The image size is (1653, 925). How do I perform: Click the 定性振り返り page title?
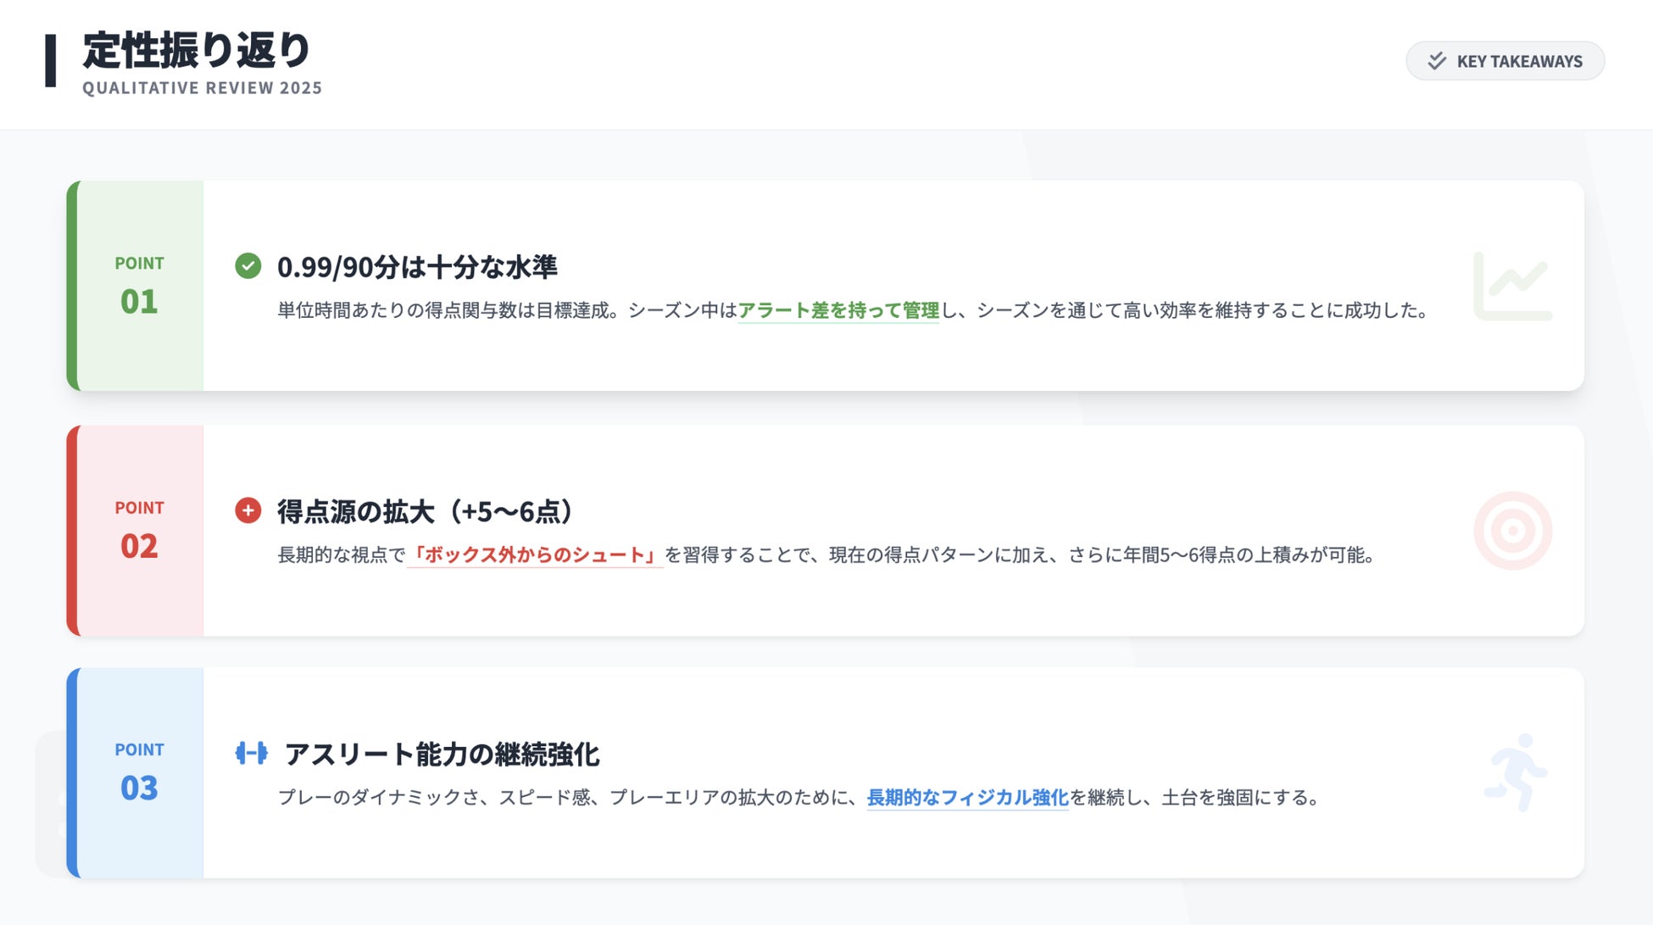(x=198, y=50)
